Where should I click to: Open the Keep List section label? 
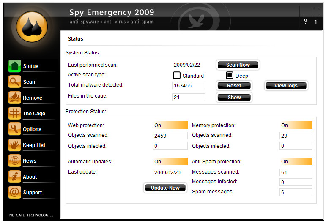coord(34,145)
